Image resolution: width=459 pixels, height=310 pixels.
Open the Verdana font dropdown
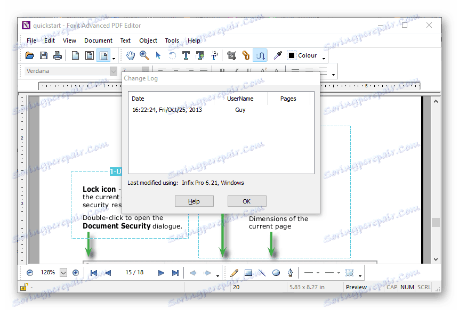point(114,71)
